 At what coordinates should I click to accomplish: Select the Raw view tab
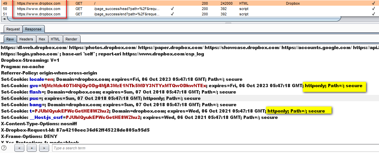click(x=10, y=39)
